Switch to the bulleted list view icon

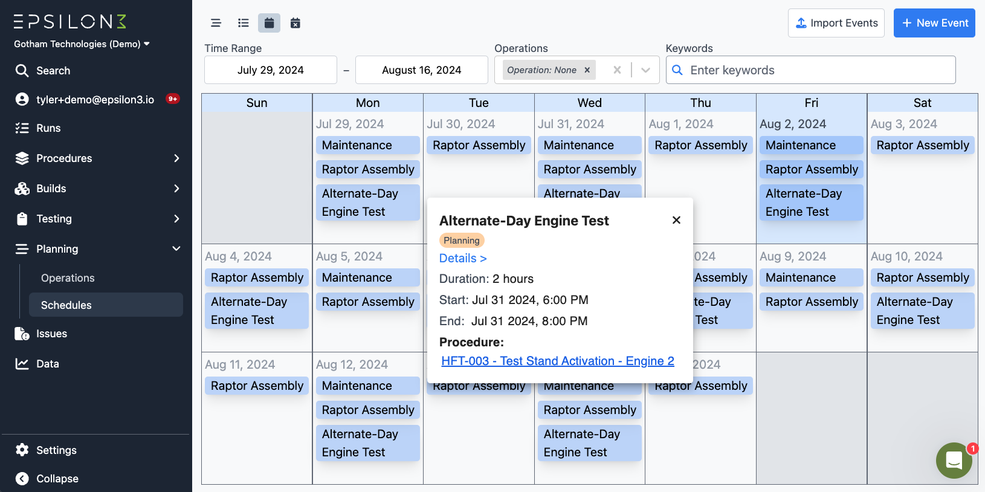coord(244,23)
